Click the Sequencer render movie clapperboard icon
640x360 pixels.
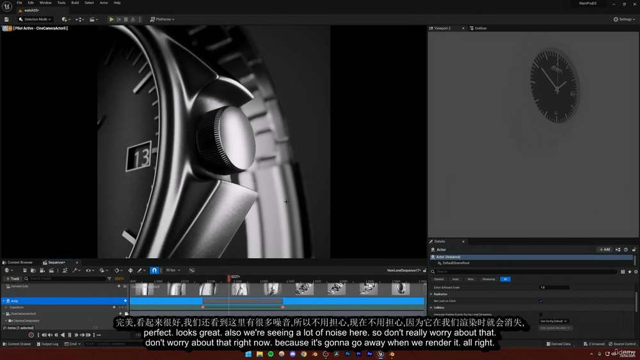coord(51,270)
